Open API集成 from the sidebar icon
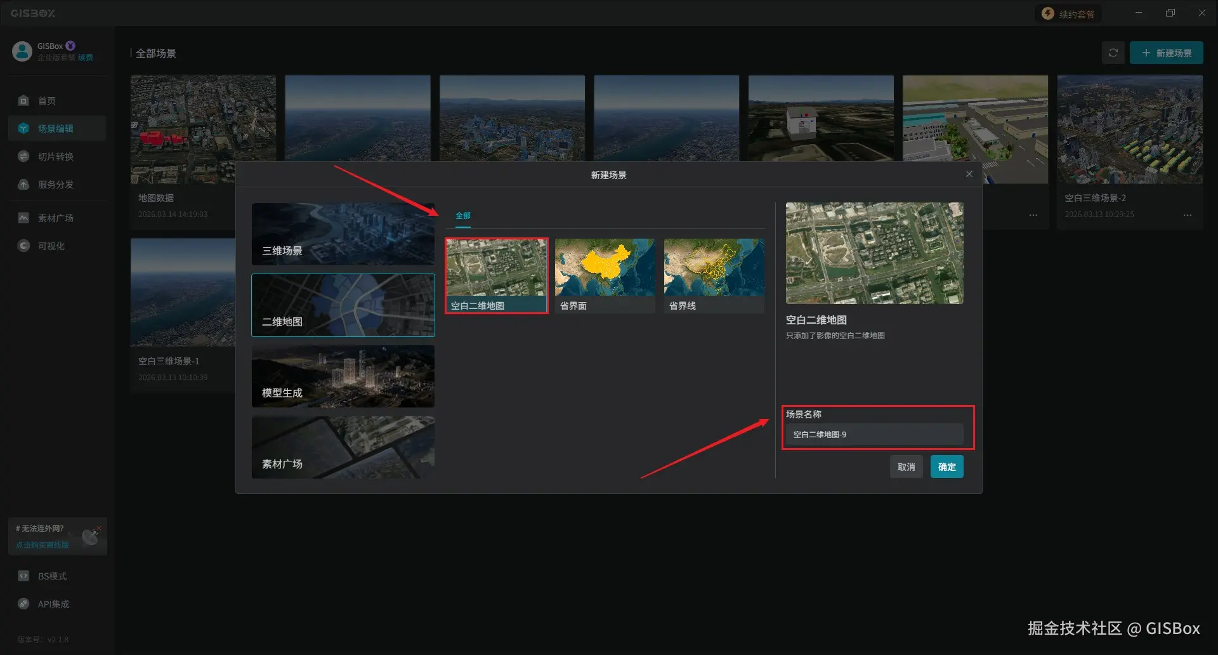1218x655 pixels. tap(23, 604)
